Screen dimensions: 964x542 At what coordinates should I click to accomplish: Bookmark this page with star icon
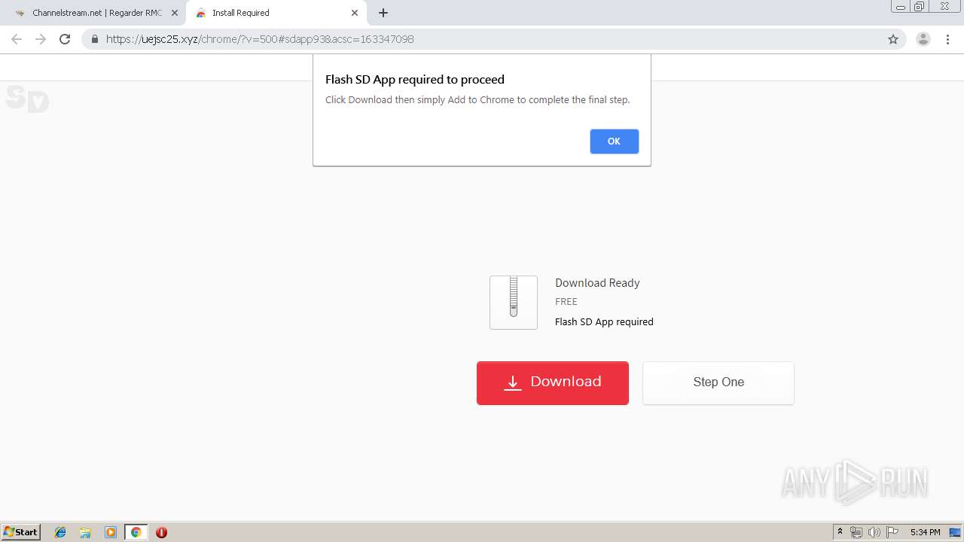pos(893,39)
